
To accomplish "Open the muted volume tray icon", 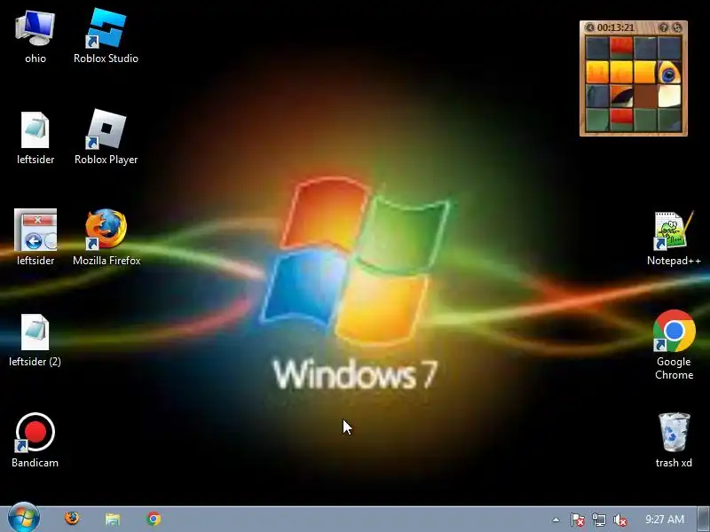I will click(x=619, y=520).
